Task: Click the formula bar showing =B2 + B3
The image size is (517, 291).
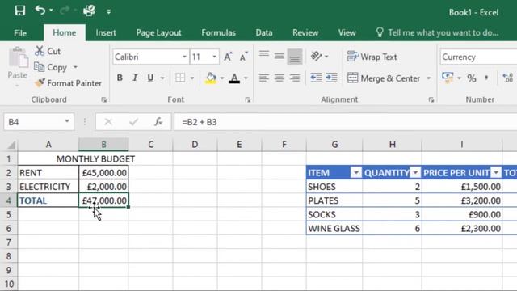Action: (x=346, y=122)
